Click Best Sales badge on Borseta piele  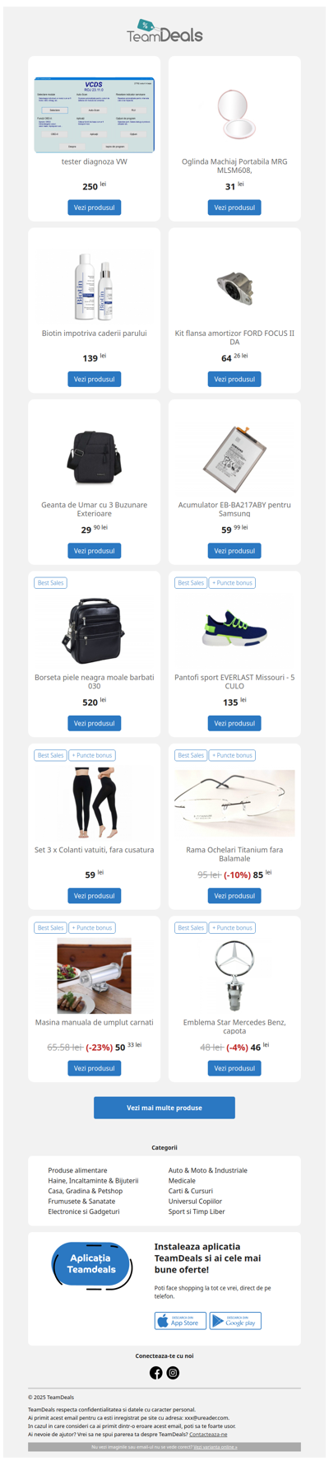click(50, 583)
